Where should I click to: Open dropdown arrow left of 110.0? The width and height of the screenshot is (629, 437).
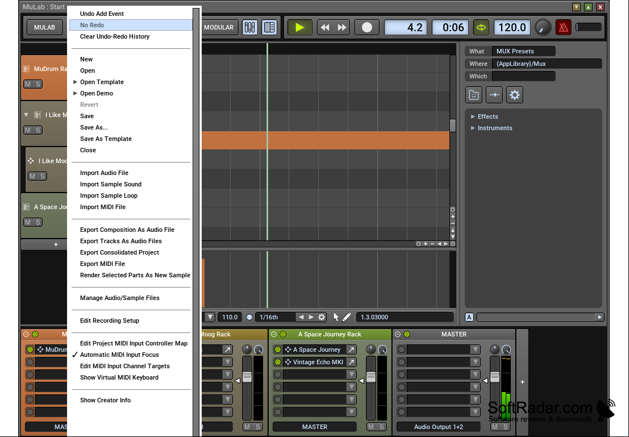point(210,318)
